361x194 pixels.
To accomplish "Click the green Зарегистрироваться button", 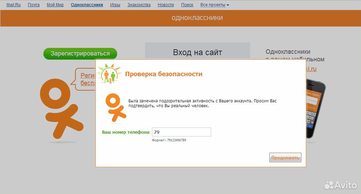I will coord(80,53).
